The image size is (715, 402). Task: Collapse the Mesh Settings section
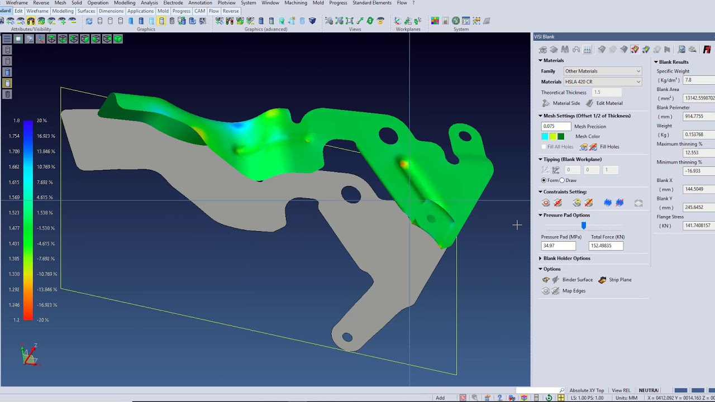(540, 116)
